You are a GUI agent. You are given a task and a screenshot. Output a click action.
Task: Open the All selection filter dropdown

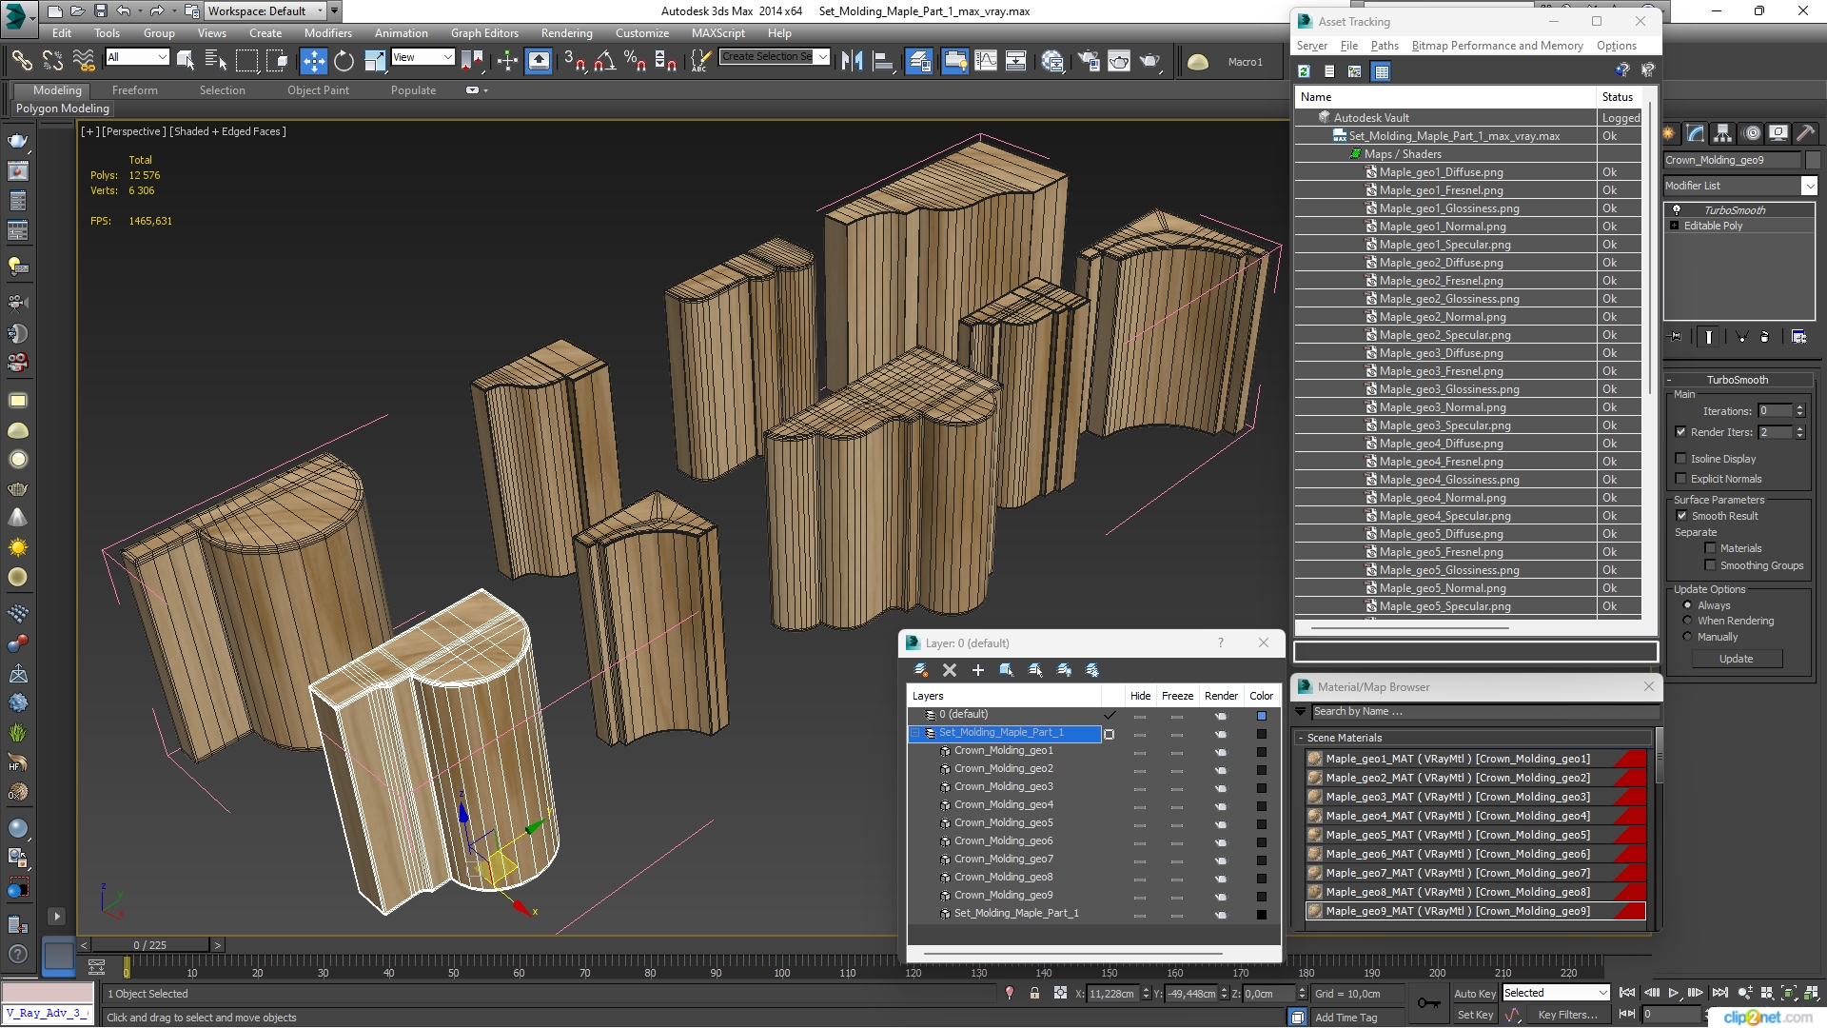point(137,57)
